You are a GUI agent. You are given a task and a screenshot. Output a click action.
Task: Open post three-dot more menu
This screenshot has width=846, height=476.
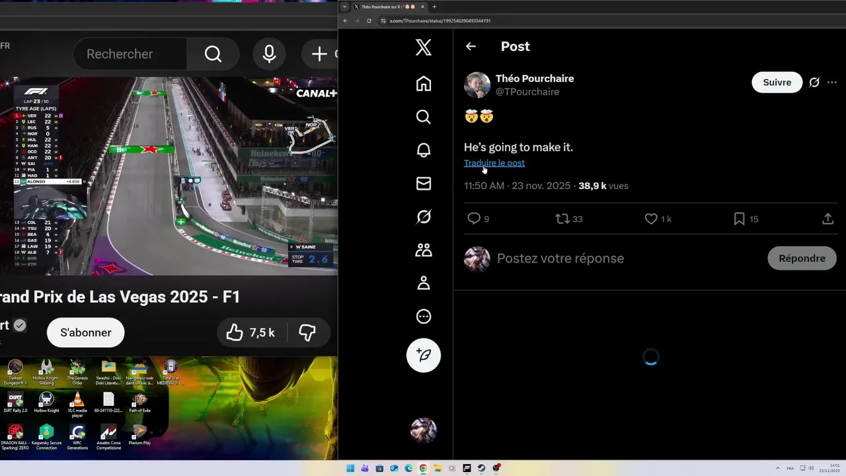point(832,83)
